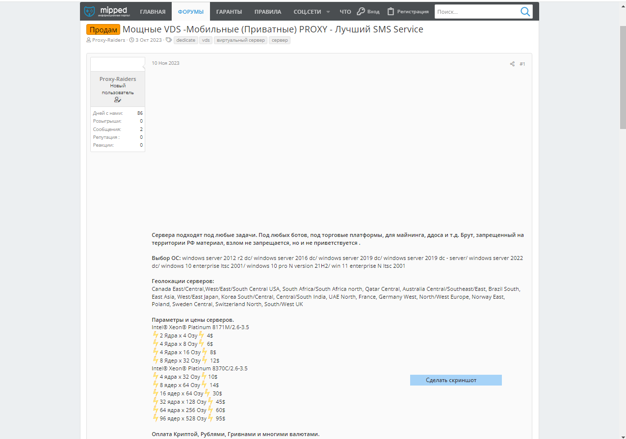Viewport: 626px width, 439px height.
Task: Click the share icon on the post
Action: (512, 64)
